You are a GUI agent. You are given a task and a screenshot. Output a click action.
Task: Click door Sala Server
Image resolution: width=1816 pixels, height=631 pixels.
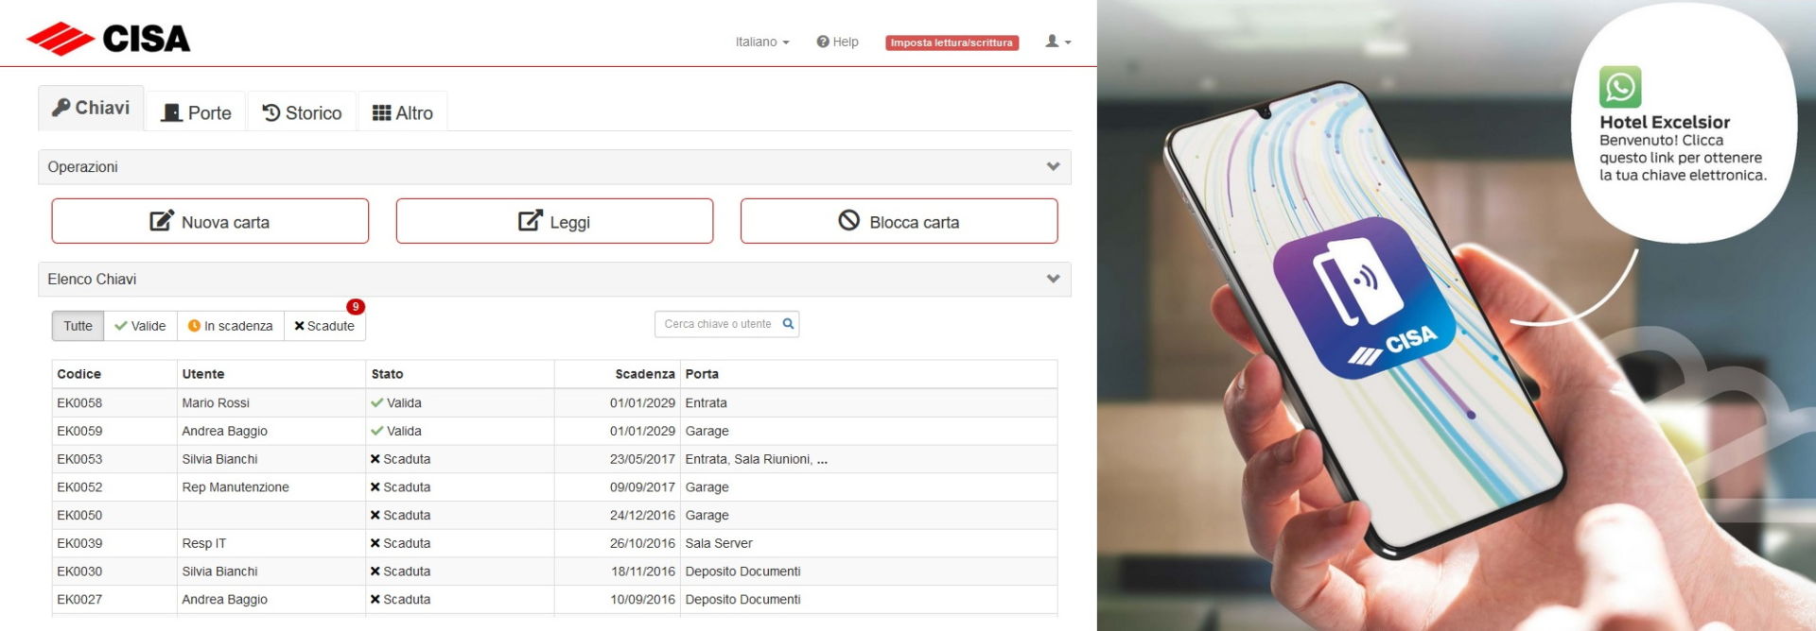click(x=719, y=543)
